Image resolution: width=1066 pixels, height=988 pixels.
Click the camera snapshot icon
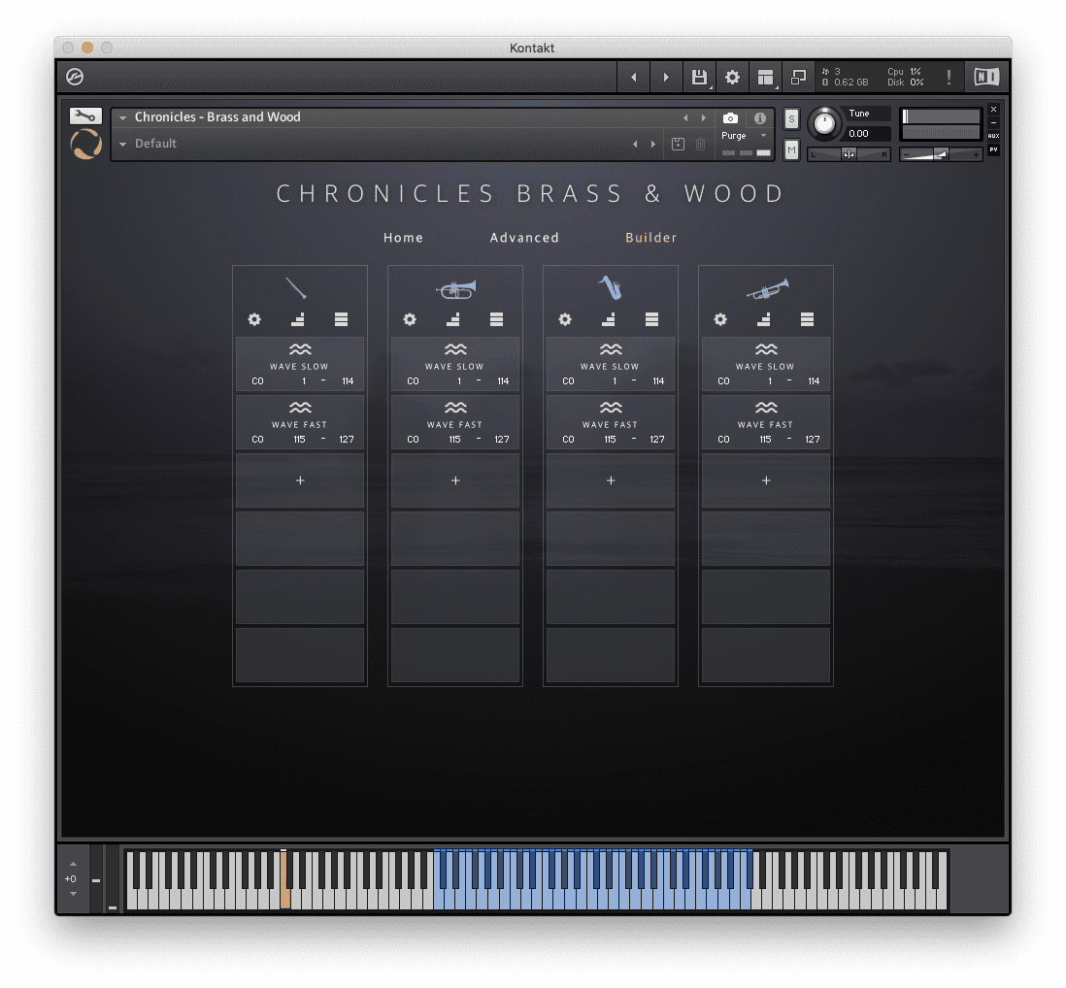click(x=730, y=118)
